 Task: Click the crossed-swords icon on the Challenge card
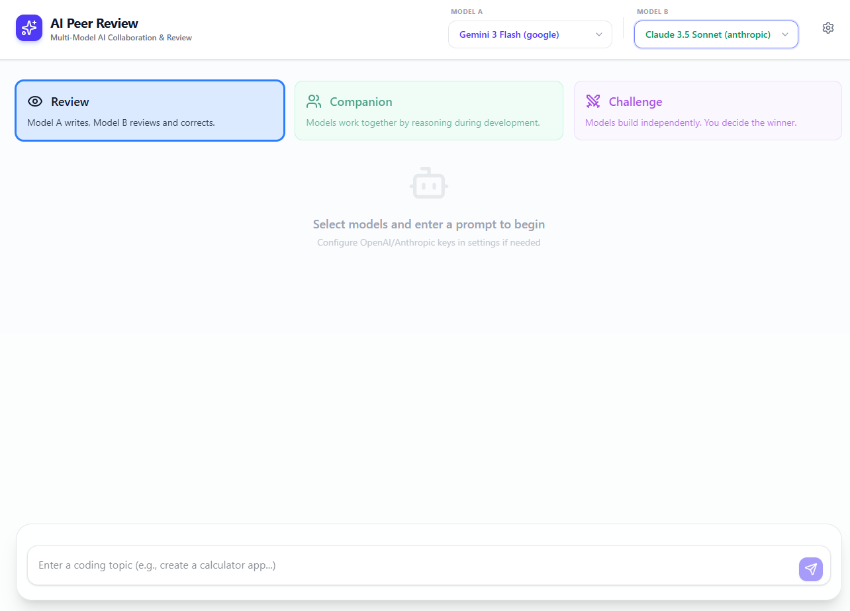click(x=592, y=101)
